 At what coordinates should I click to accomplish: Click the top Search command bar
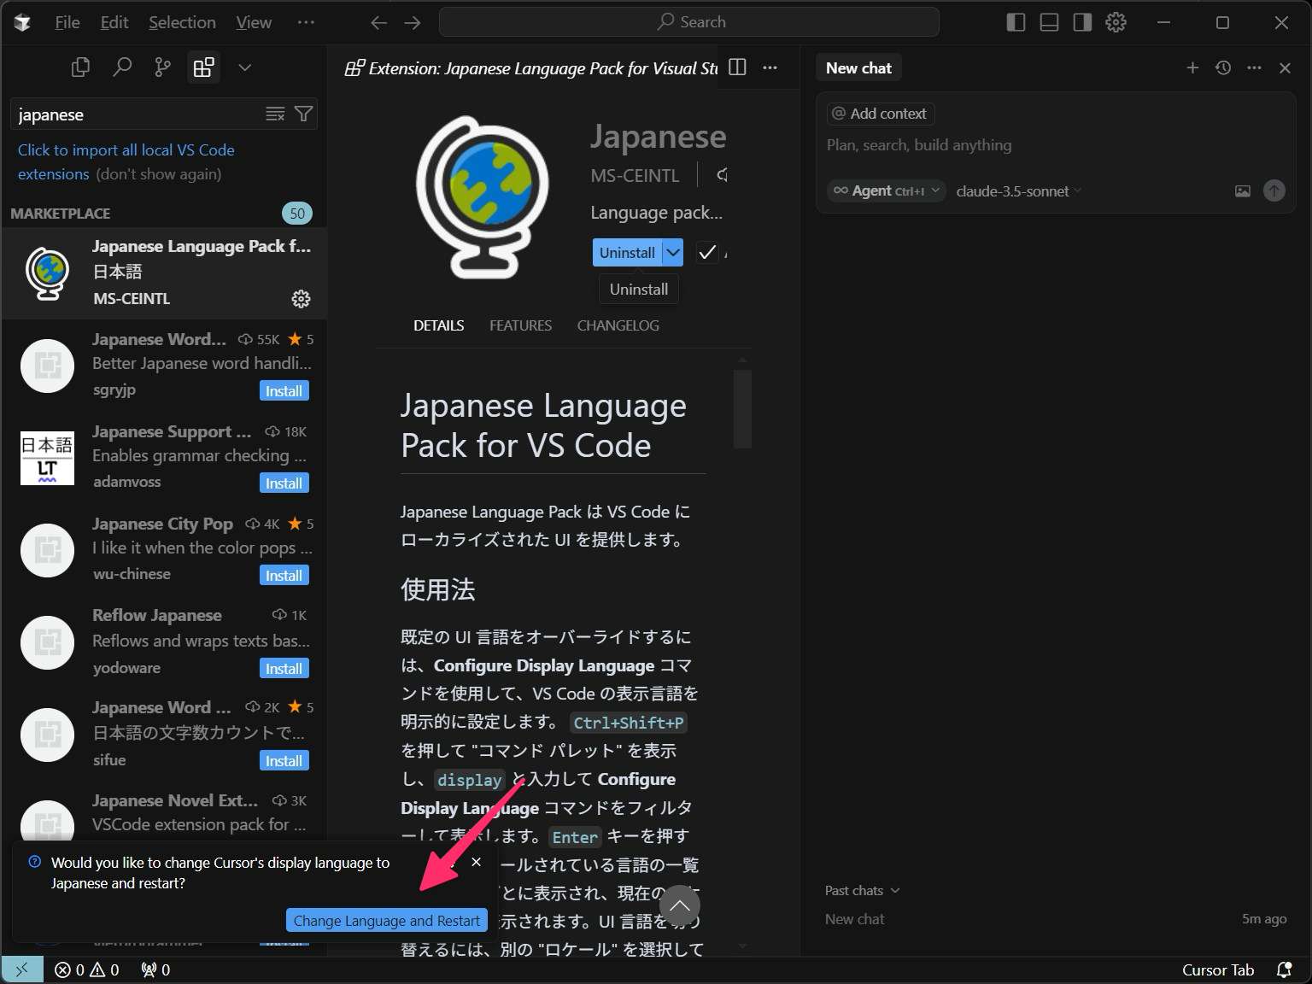click(x=689, y=22)
